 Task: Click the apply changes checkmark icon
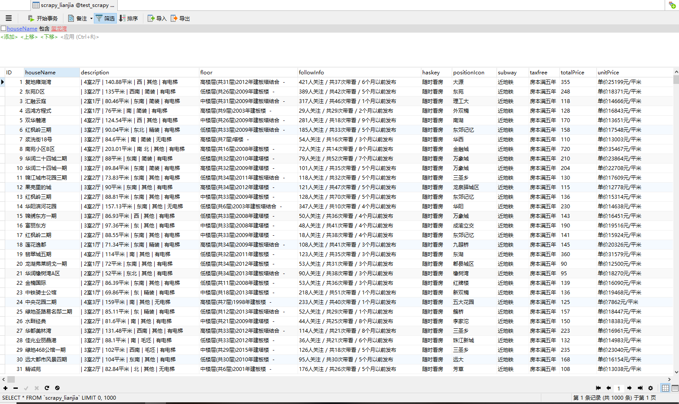point(26,388)
